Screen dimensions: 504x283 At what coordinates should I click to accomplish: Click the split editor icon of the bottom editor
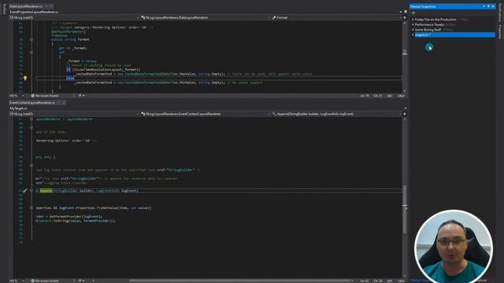tap(405, 114)
